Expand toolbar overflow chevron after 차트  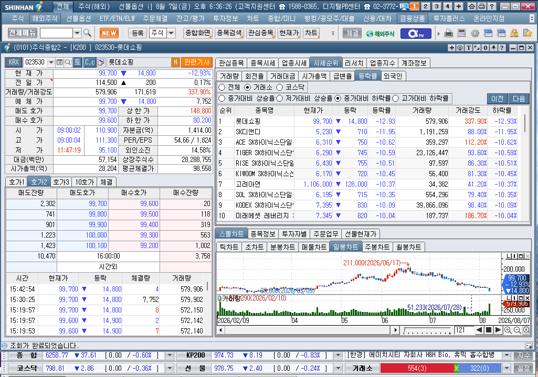tap(332, 33)
